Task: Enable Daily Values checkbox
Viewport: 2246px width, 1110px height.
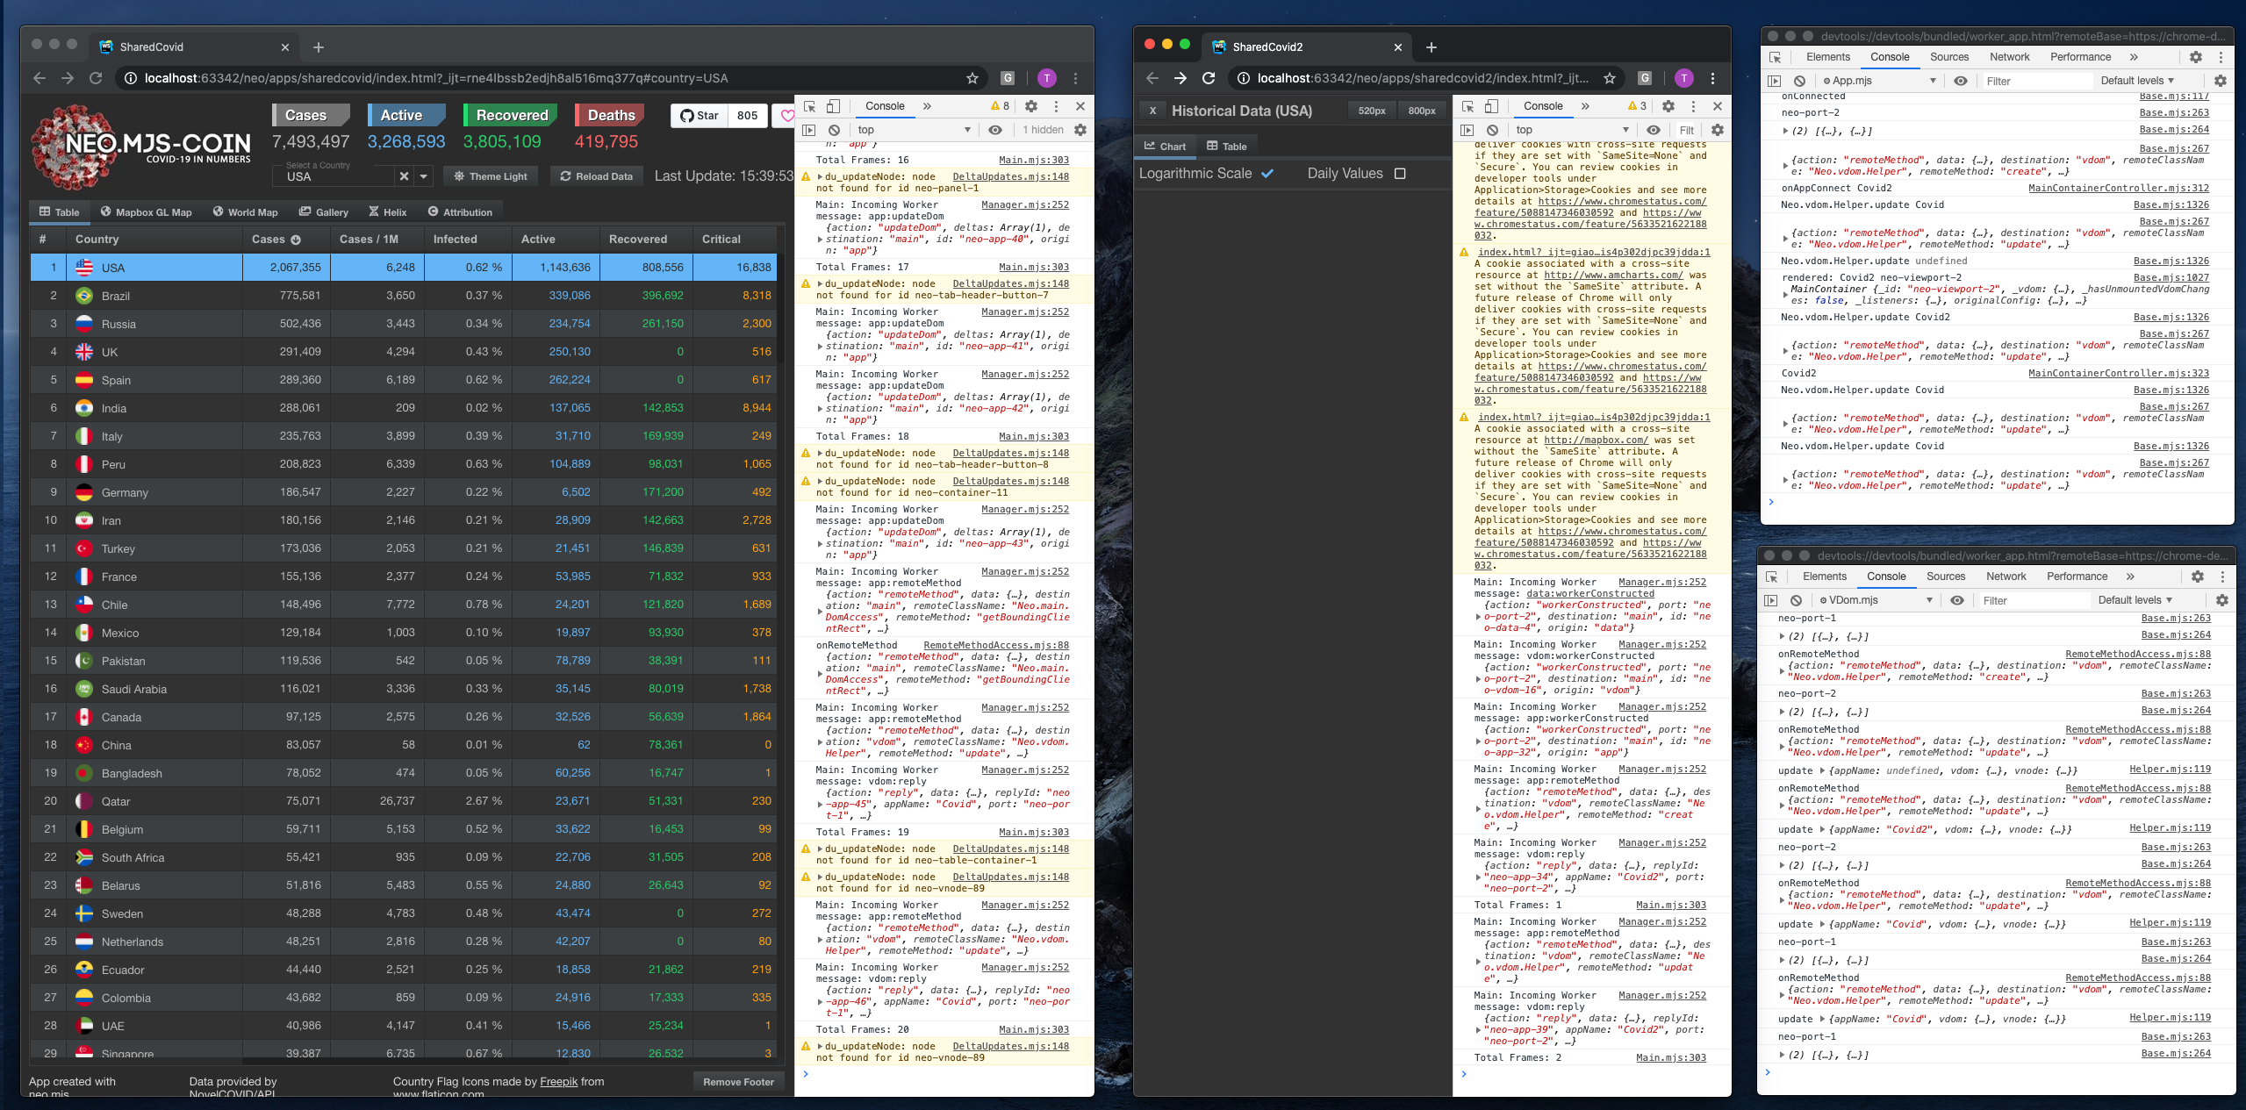Action: pyautogui.click(x=1400, y=174)
